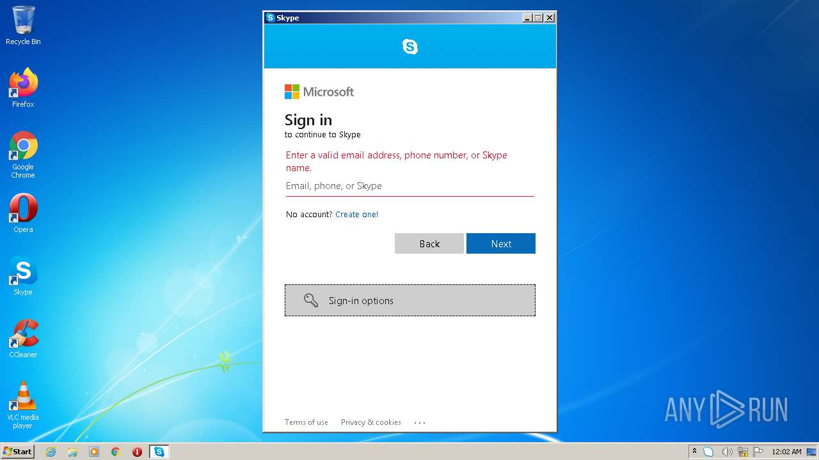Switch to the Skype taskbar button
The image size is (819, 460).
click(159, 452)
